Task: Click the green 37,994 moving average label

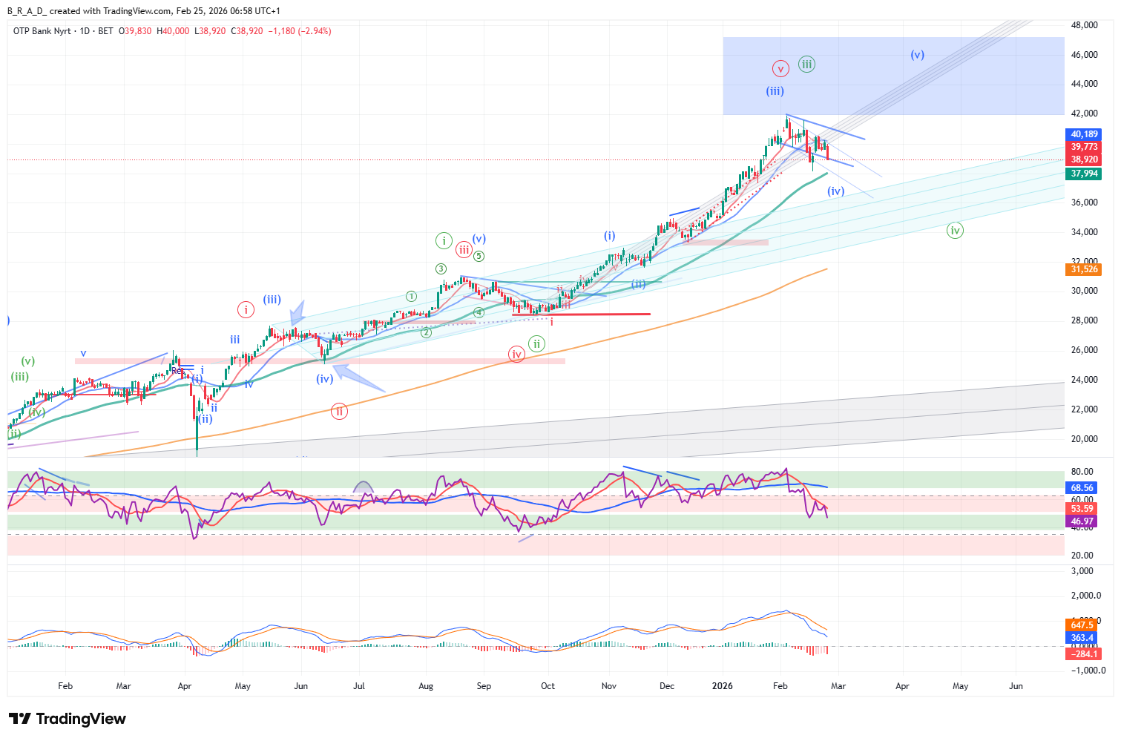Action: [1084, 174]
